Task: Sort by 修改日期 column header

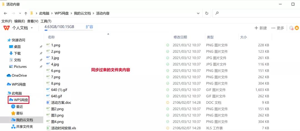Action: pyautogui.click(x=180, y=37)
